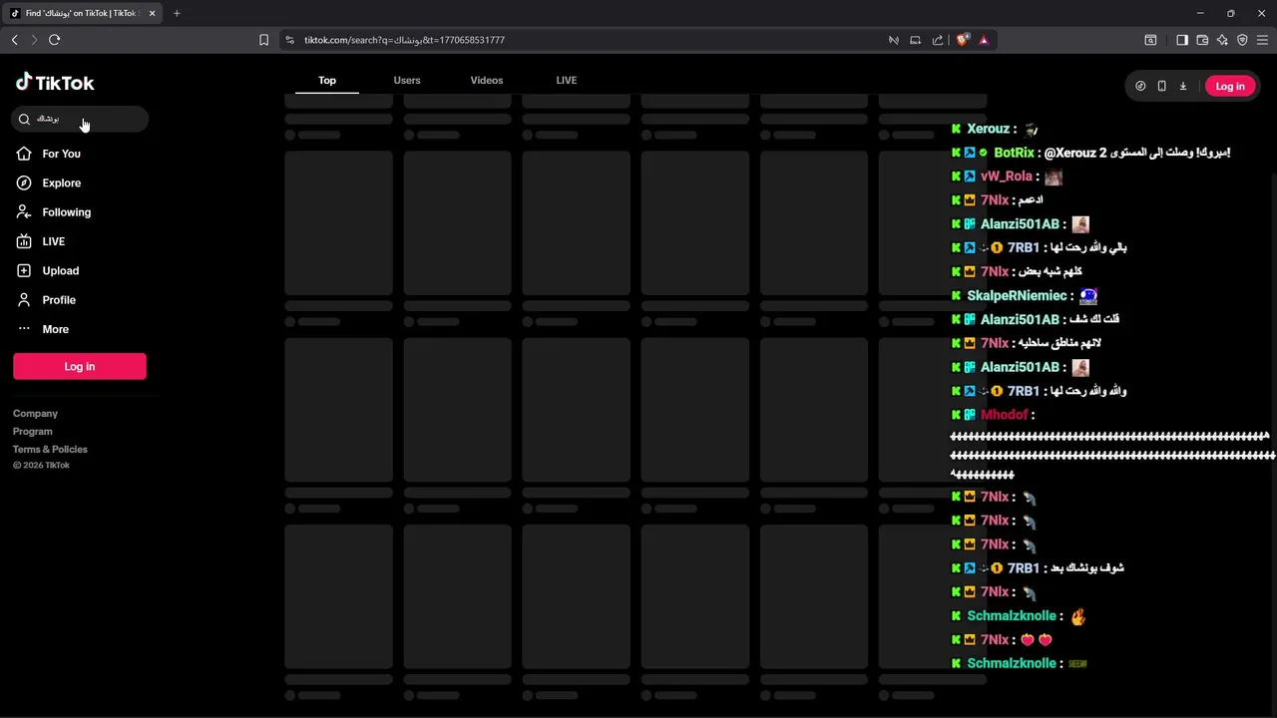Click the TikTok search input field
Screen dimensions: 1277x718
(x=80, y=119)
